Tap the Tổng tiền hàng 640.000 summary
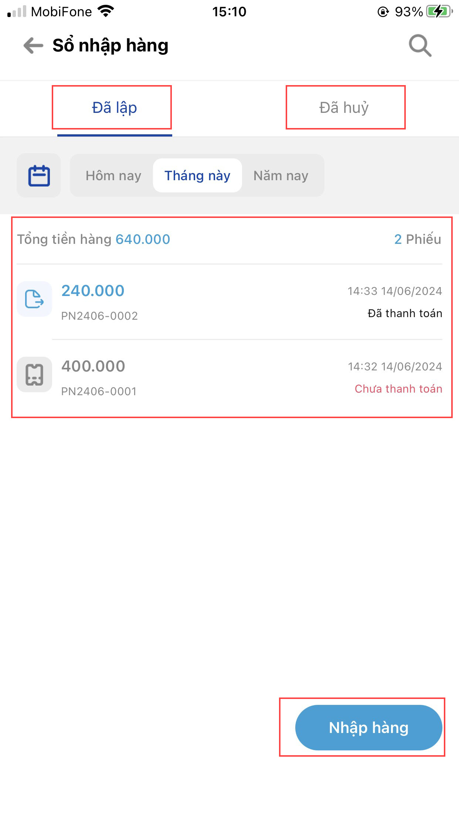 (x=93, y=239)
